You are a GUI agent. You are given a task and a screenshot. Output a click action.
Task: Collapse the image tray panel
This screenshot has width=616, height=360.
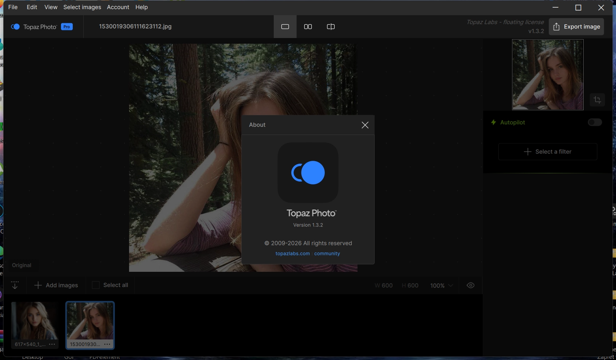[15, 285]
